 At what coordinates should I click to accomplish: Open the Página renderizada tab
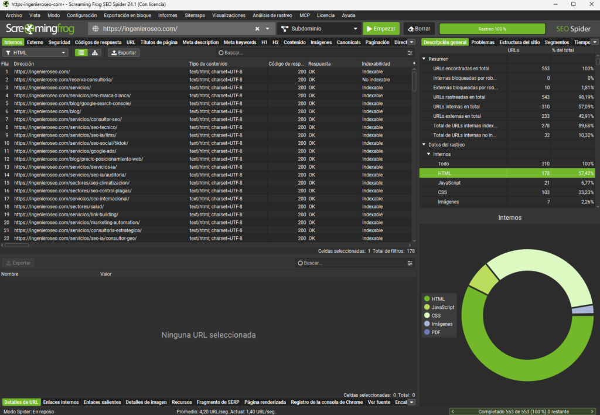(x=265, y=402)
